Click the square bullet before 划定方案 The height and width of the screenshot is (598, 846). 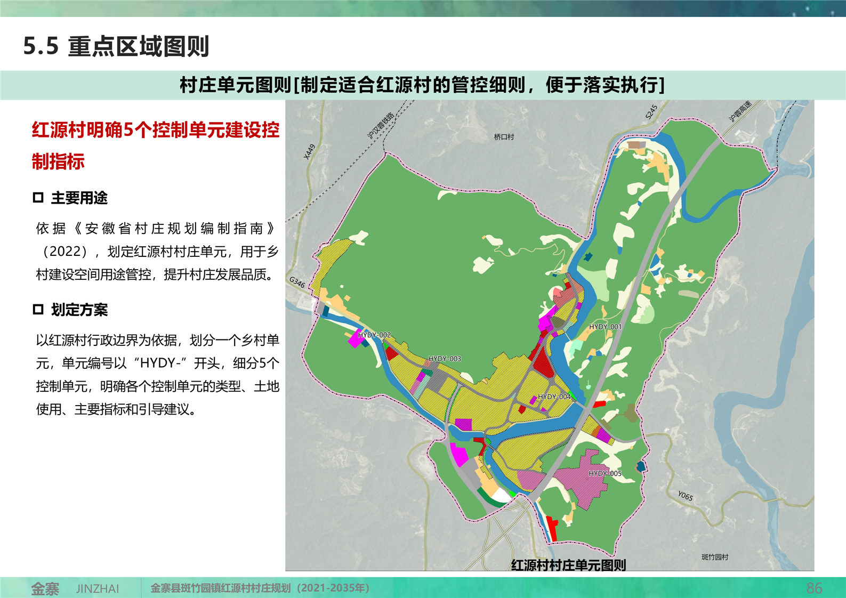pos(38,310)
